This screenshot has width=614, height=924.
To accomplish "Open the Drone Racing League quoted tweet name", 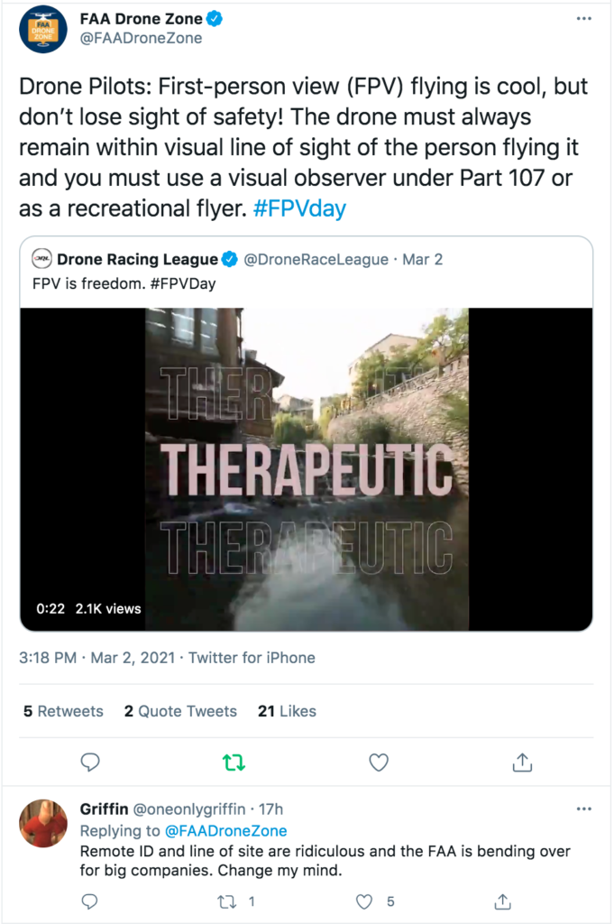I will coord(137,260).
